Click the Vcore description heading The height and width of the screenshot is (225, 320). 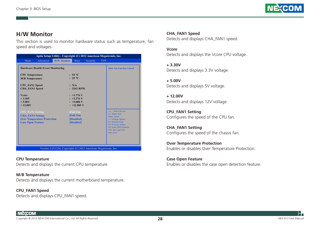point(172,49)
